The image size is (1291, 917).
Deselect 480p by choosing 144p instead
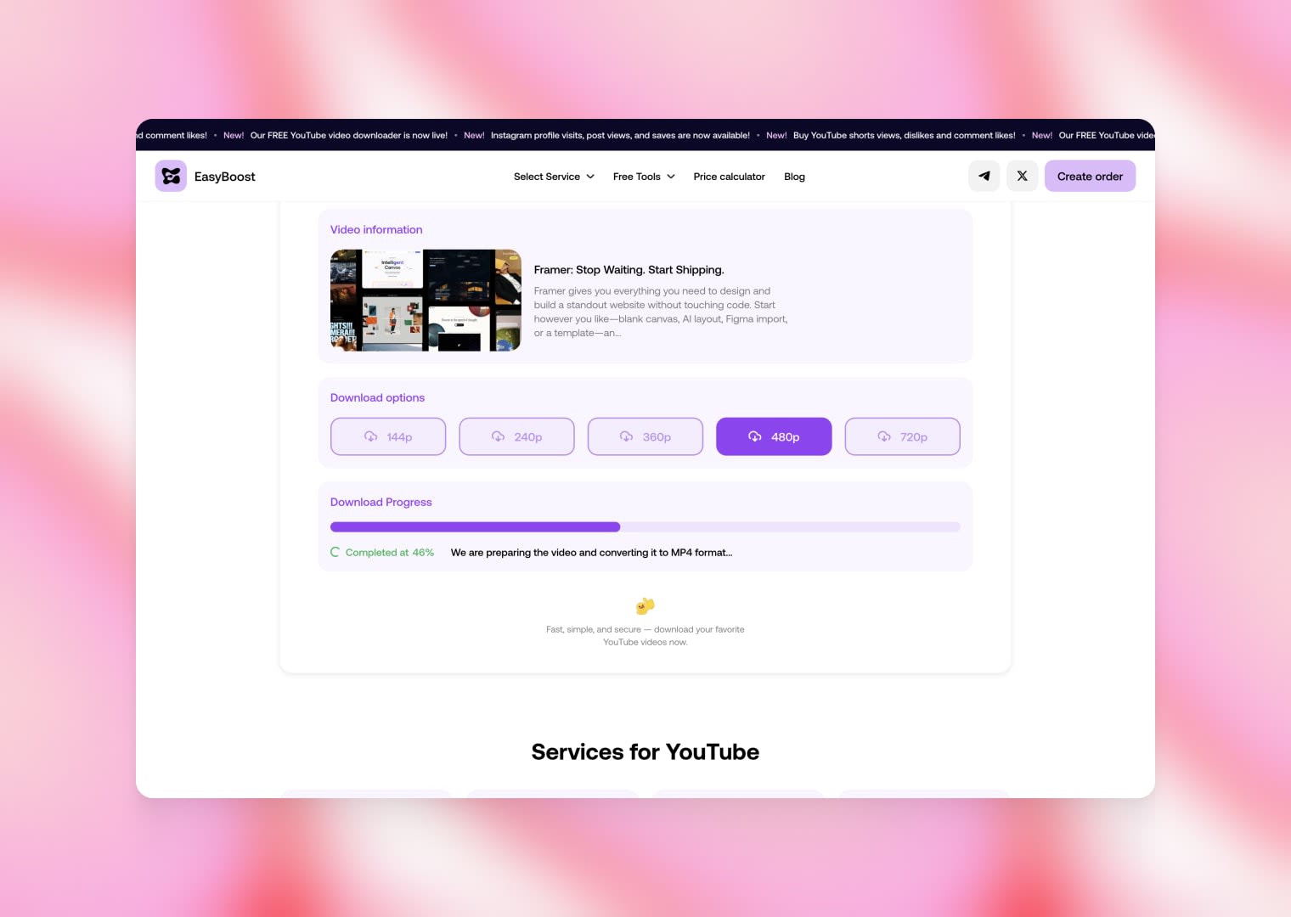(x=388, y=436)
